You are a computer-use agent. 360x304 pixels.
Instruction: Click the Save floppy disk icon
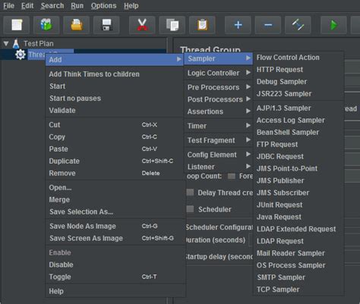[106, 25]
